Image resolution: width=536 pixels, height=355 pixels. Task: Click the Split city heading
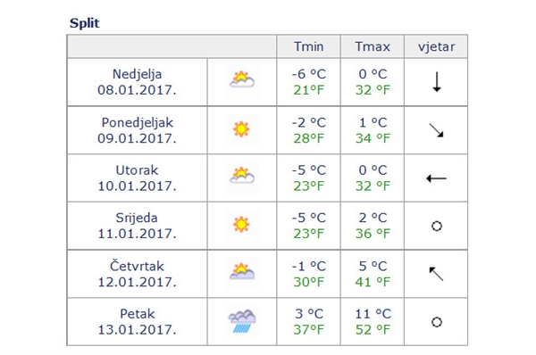tap(85, 23)
